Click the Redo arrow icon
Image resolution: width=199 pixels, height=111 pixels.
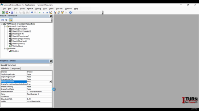35,12
